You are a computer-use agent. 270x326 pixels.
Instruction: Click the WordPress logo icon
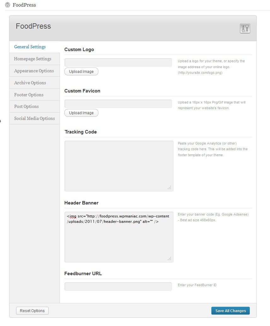coord(8,5)
